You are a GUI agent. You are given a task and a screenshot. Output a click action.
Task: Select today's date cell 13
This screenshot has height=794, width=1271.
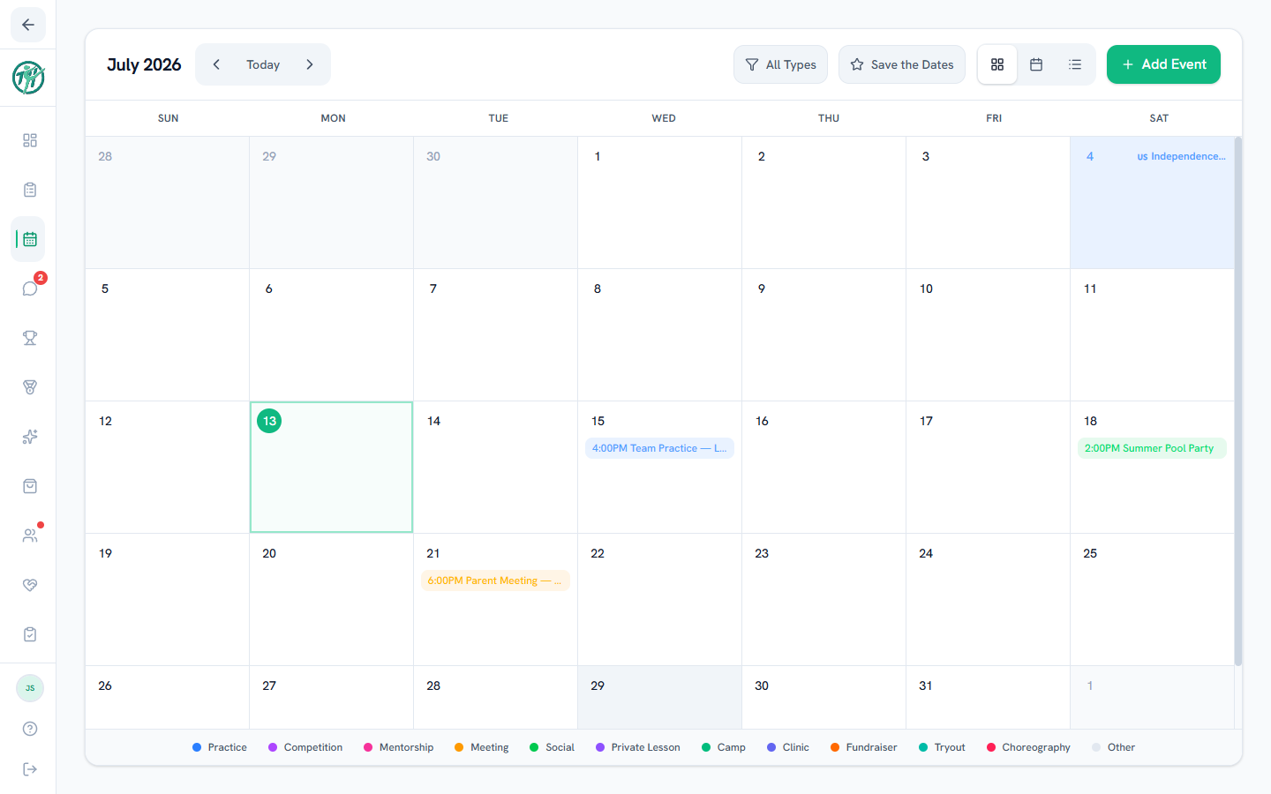[x=331, y=468]
